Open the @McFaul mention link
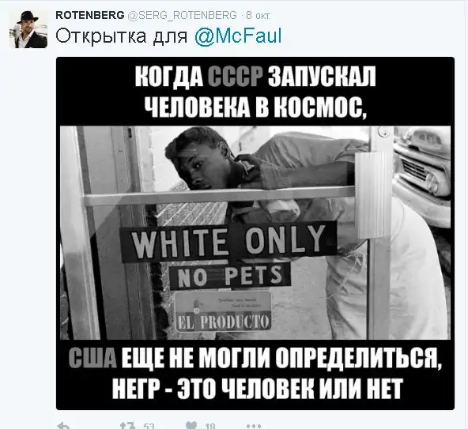 (238, 36)
